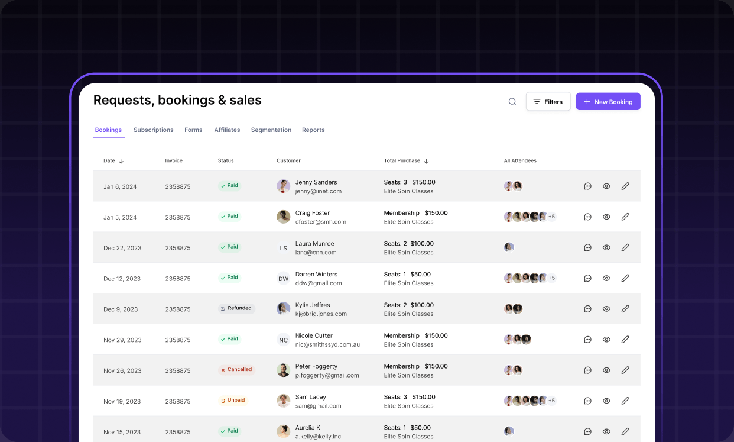Open chat icon on Peter Foggerty row
This screenshot has height=442, width=734.
point(587,370)
